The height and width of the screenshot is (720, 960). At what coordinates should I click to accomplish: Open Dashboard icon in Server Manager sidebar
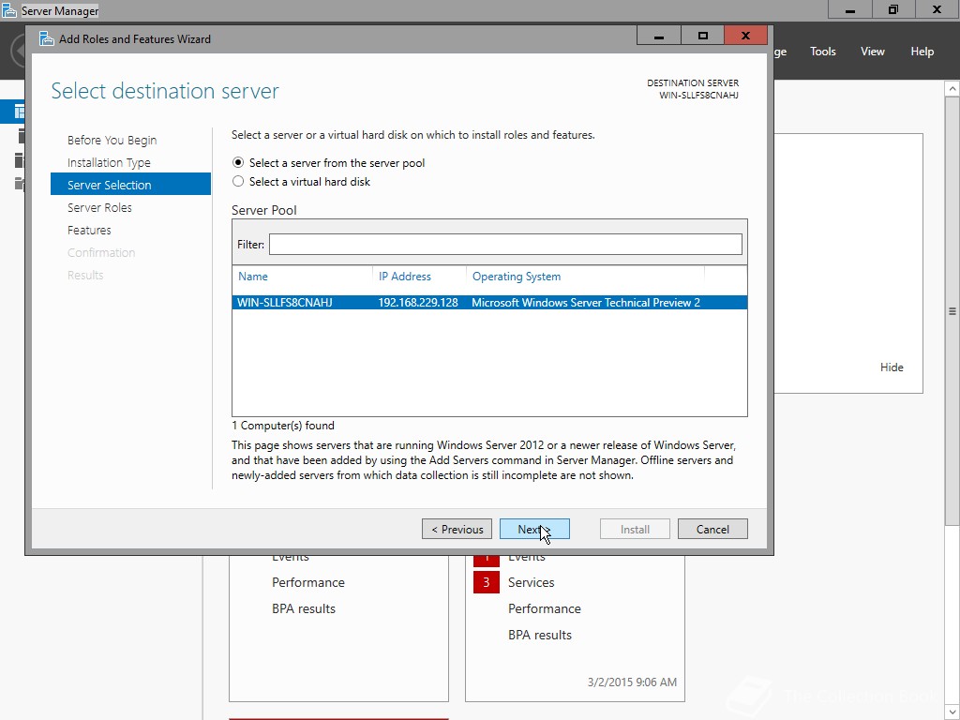click(20, 112)
